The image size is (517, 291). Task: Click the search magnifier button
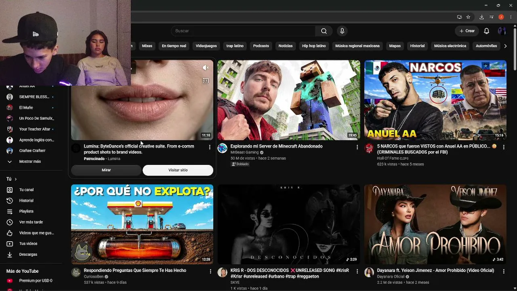pyautogui.click(x=324, y=31)
